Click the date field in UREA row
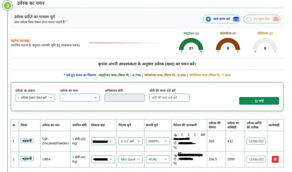The image size is (292, 172). 256,159
